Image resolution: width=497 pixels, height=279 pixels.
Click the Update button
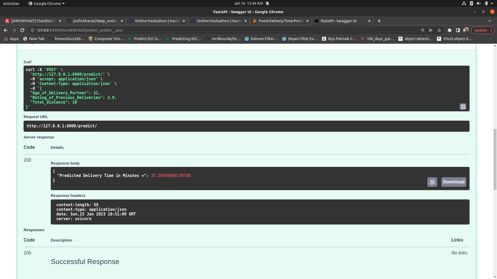481,30
